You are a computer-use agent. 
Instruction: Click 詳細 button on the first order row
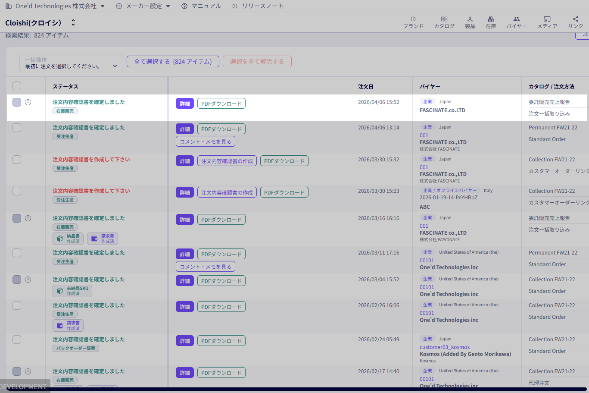[x=185, y=104]
